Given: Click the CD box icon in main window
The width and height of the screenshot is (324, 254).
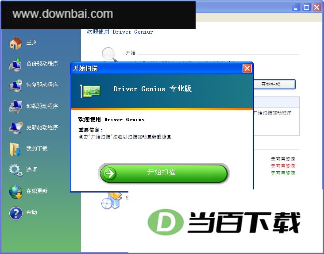Looking at the screenshot, I should [x=111, y=201].
